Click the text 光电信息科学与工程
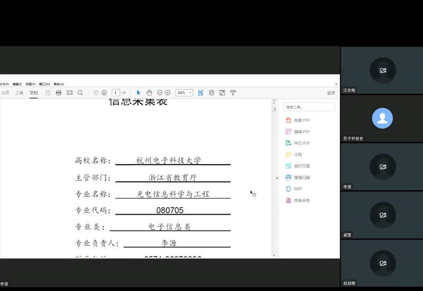 click(x=173, y=194)
